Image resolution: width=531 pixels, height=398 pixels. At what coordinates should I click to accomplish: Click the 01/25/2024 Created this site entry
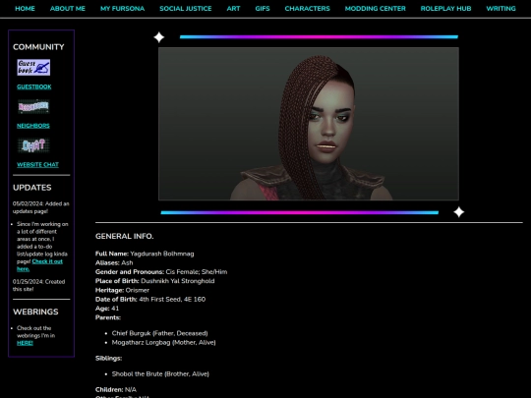tap(38, 285)
